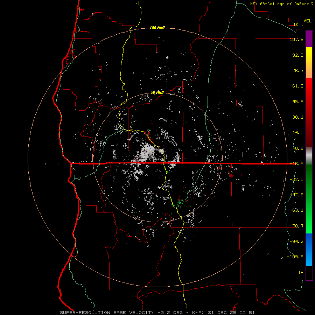Click the gray near-zero segment of the color bar

click(309, 156)
